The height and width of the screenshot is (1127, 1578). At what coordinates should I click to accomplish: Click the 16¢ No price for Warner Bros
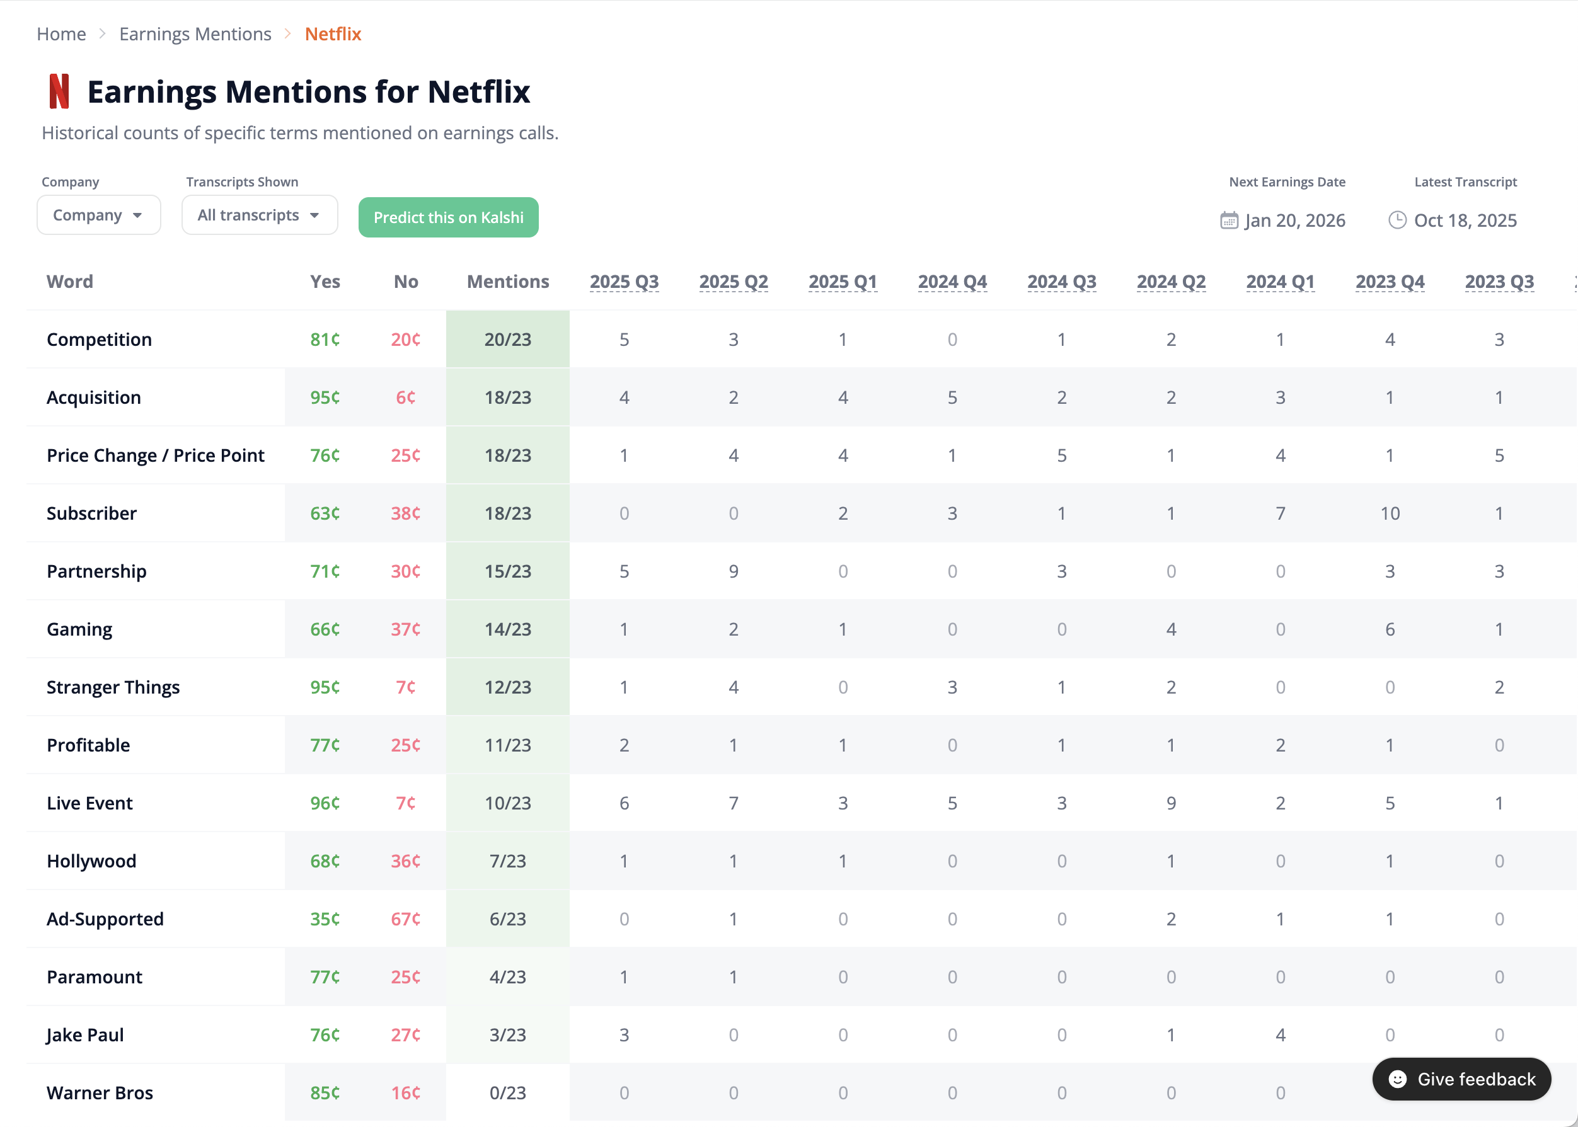pyautogui.click(x=405, y=1092)
